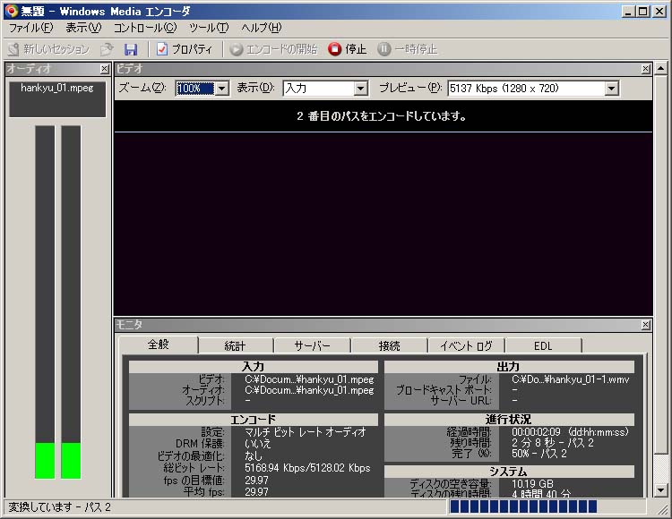Expand the Display (表示) 入力 dropdown arrow

coord(360,89)
